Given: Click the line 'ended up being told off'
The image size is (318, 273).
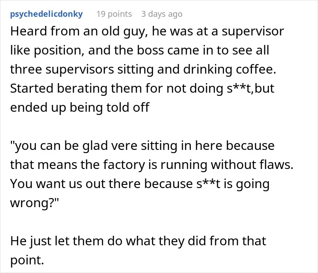Looking at the screenshot, I should click(x=79, y=107).
